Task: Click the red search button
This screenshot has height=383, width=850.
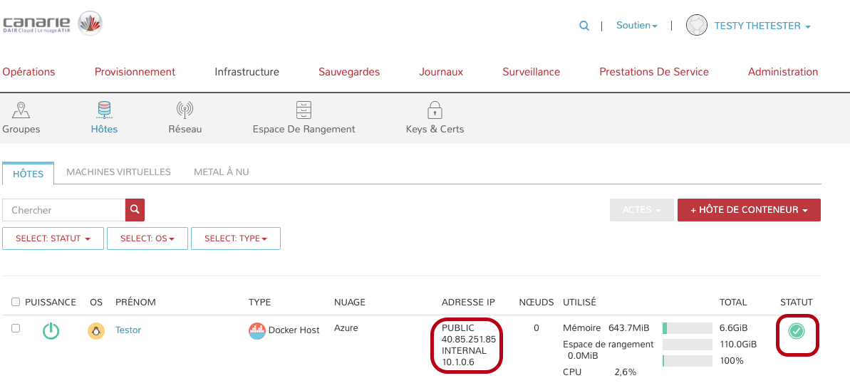Action: tap(135, 210)
